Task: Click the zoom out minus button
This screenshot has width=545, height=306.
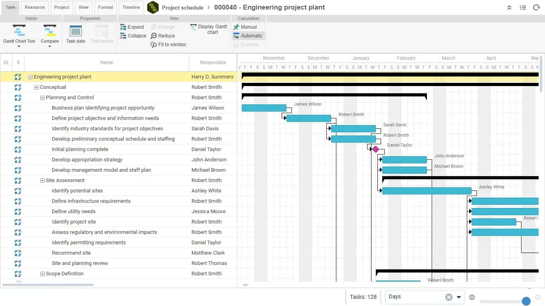Action: tap(472, 297)
